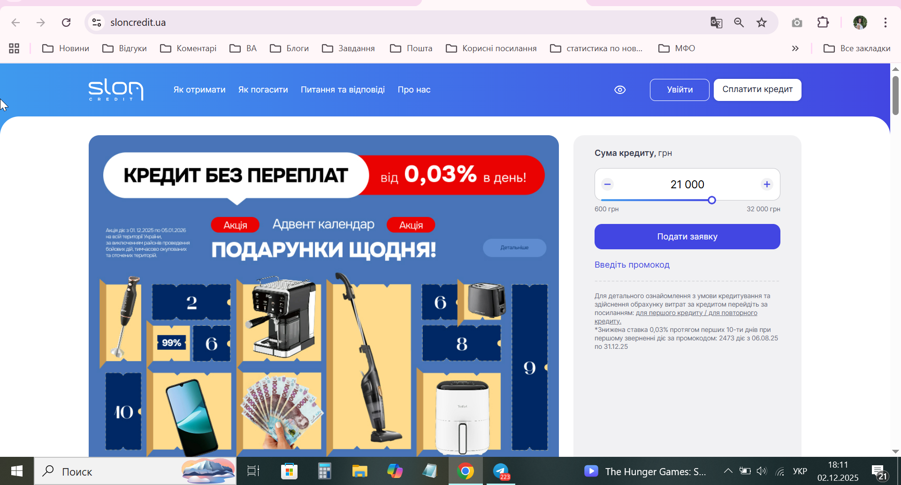Click the page vertical scrollbar thumb
The width and height of the screenshot is (901, 485).
[x=895, y=95]
